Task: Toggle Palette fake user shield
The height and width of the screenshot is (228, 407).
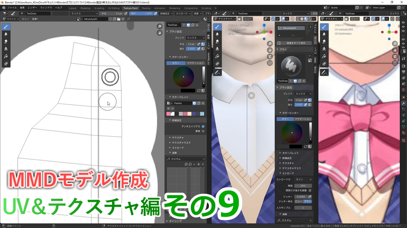Action: pos(194,103)
